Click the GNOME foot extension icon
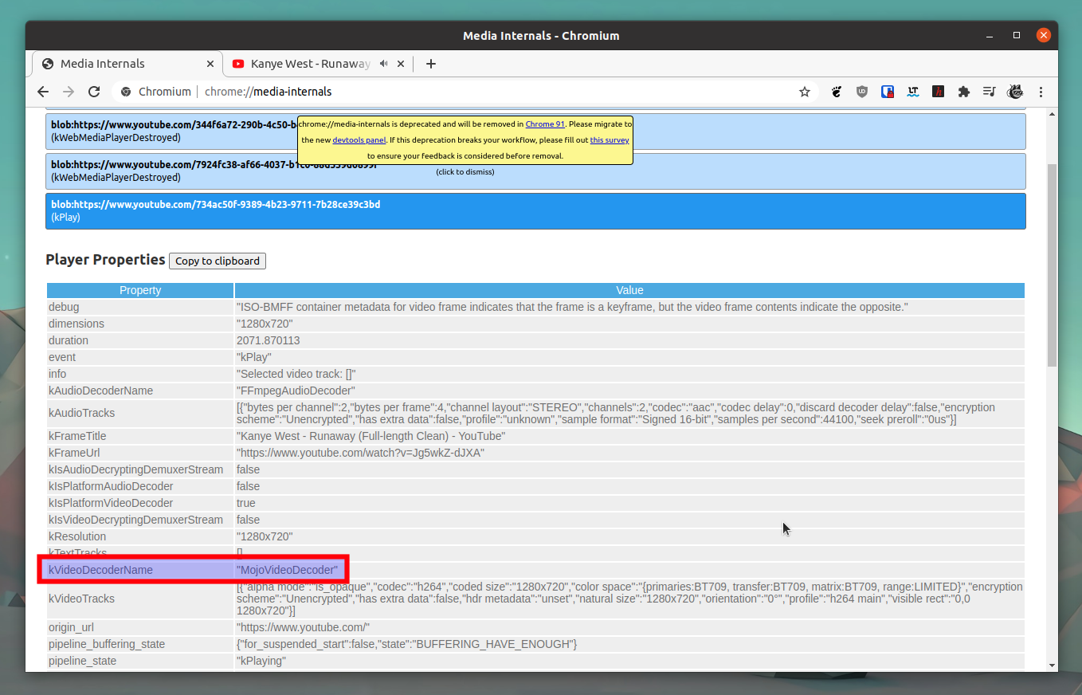 click(836, 91)
